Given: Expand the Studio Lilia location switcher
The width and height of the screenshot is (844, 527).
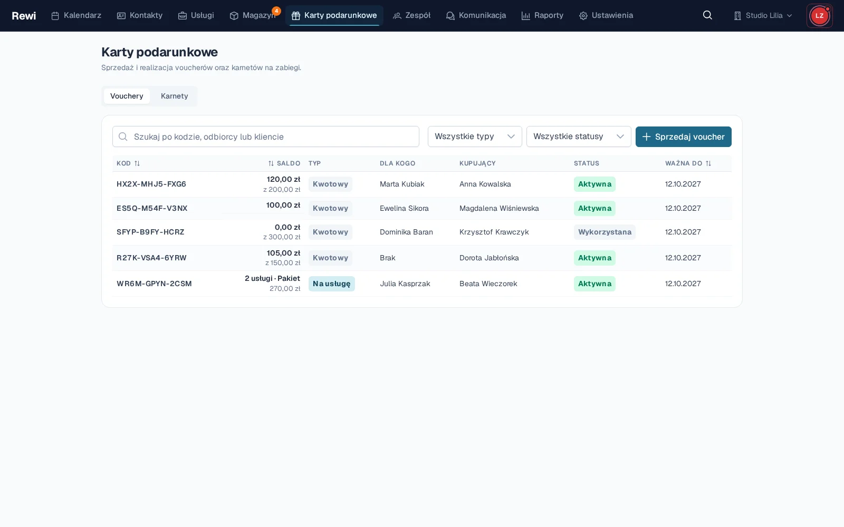Looking at the screenshot, I should (x=763, y=16).
